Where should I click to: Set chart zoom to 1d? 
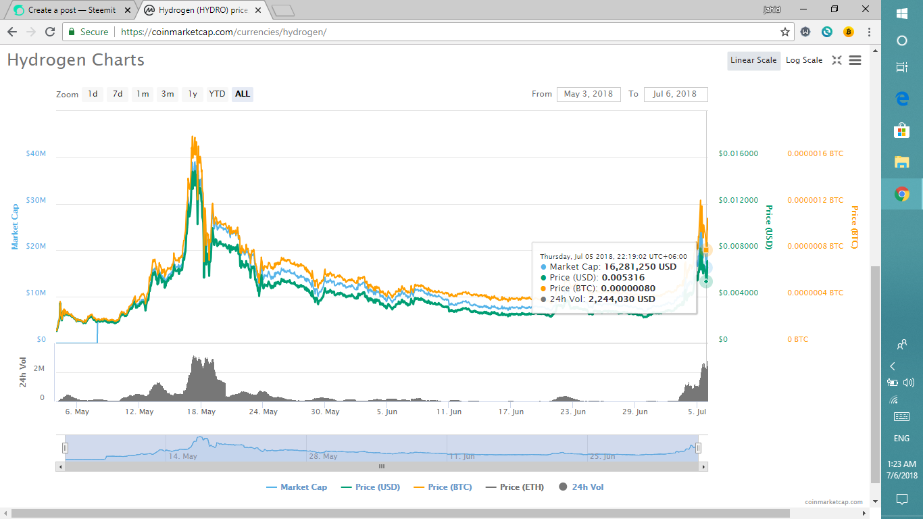(x=93, y=94)
